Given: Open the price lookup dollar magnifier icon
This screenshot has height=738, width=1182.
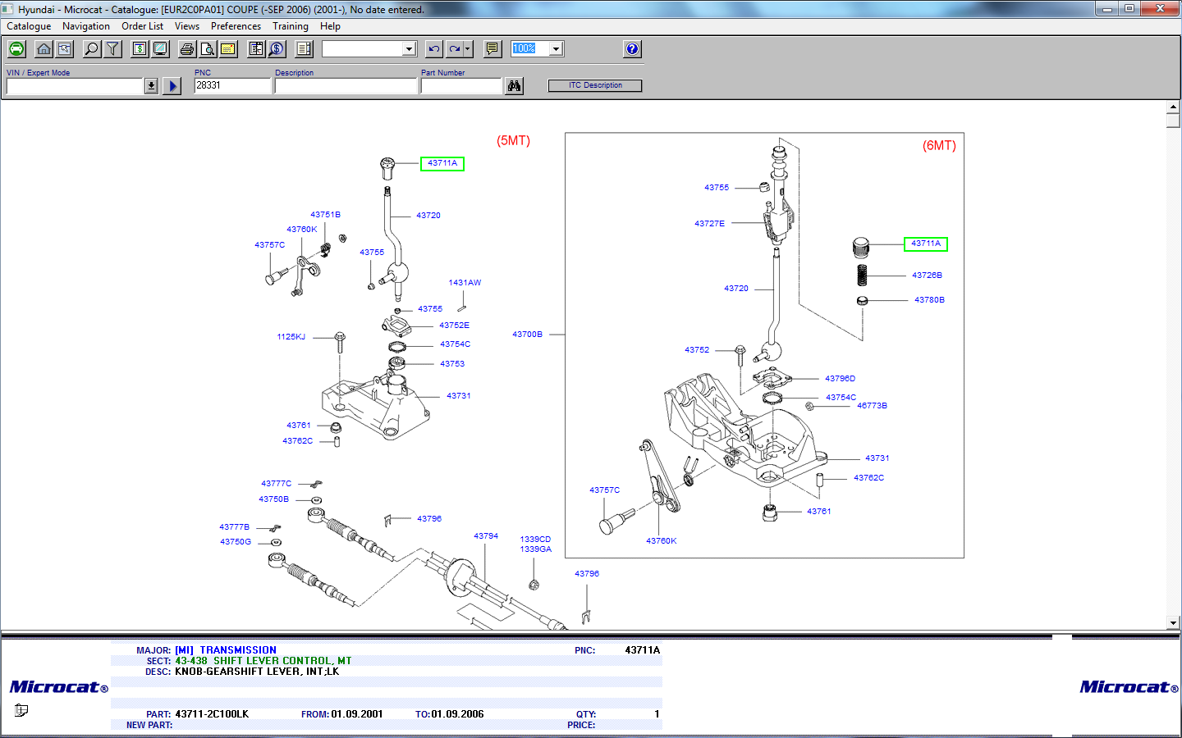Looking at the screenshot, I should [277, 49].
